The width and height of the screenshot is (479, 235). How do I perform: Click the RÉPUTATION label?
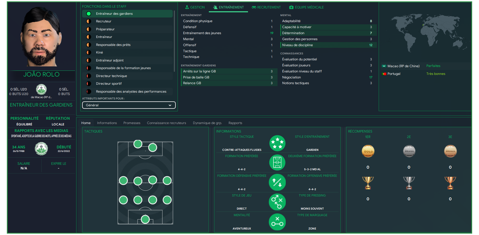[x=58, y=118]
